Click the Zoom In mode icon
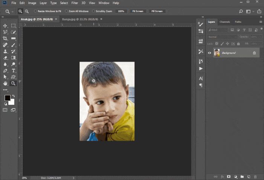The width and height of the screenshot is (264, 180). click(20, 11)
